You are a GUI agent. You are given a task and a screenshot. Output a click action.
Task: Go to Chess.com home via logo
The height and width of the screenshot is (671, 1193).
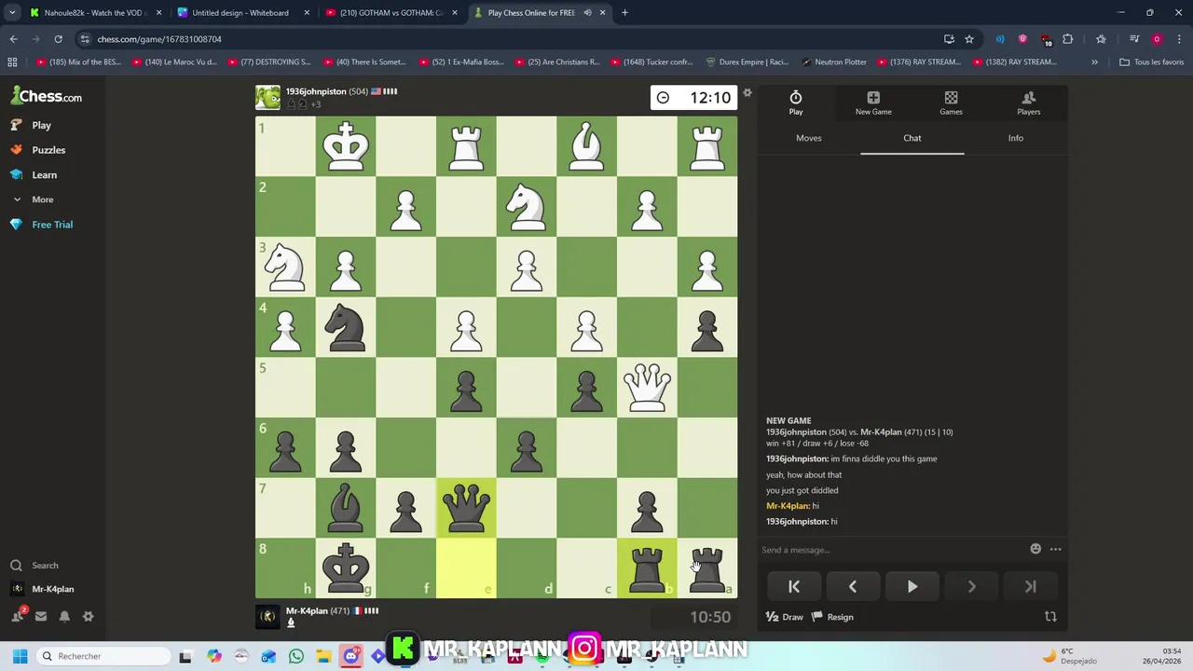pos(47,97)
